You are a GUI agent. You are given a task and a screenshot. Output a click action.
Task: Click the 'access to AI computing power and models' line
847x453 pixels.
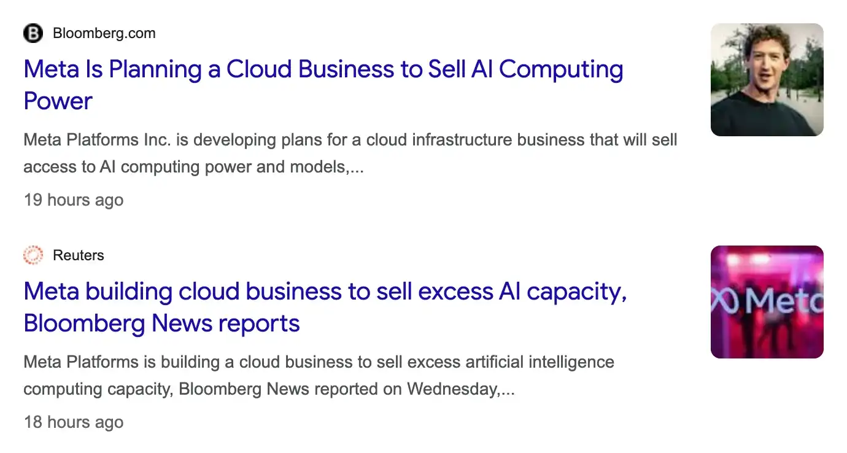click(x=194, y=167)
